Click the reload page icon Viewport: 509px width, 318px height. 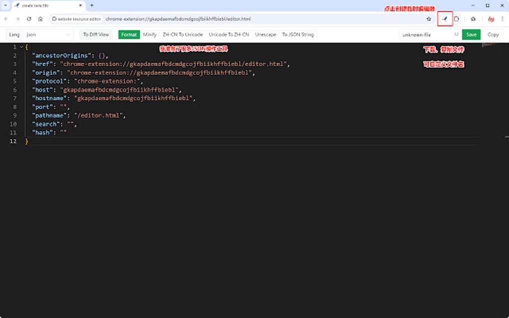[29, 18]
